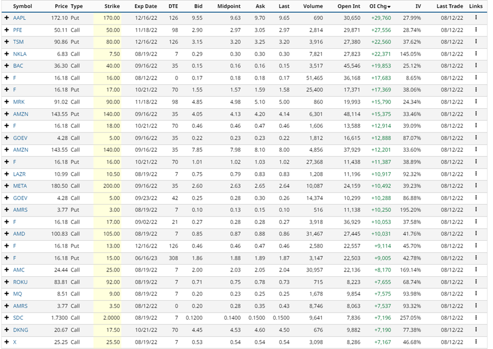Open the three-dot menu for NKLA row
This screenshot has height=349, width=493.
pos(476,53)
